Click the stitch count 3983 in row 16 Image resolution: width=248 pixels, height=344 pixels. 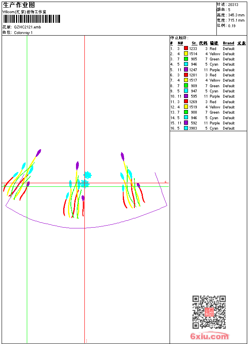tap(193, 128)
